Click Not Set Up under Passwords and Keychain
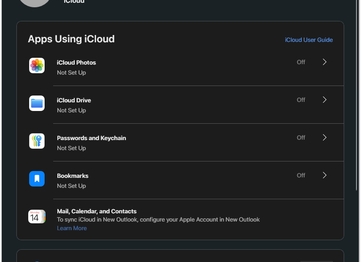 (x=71, y=148)
